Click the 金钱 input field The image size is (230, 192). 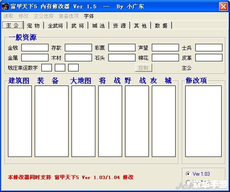(35, 48)
